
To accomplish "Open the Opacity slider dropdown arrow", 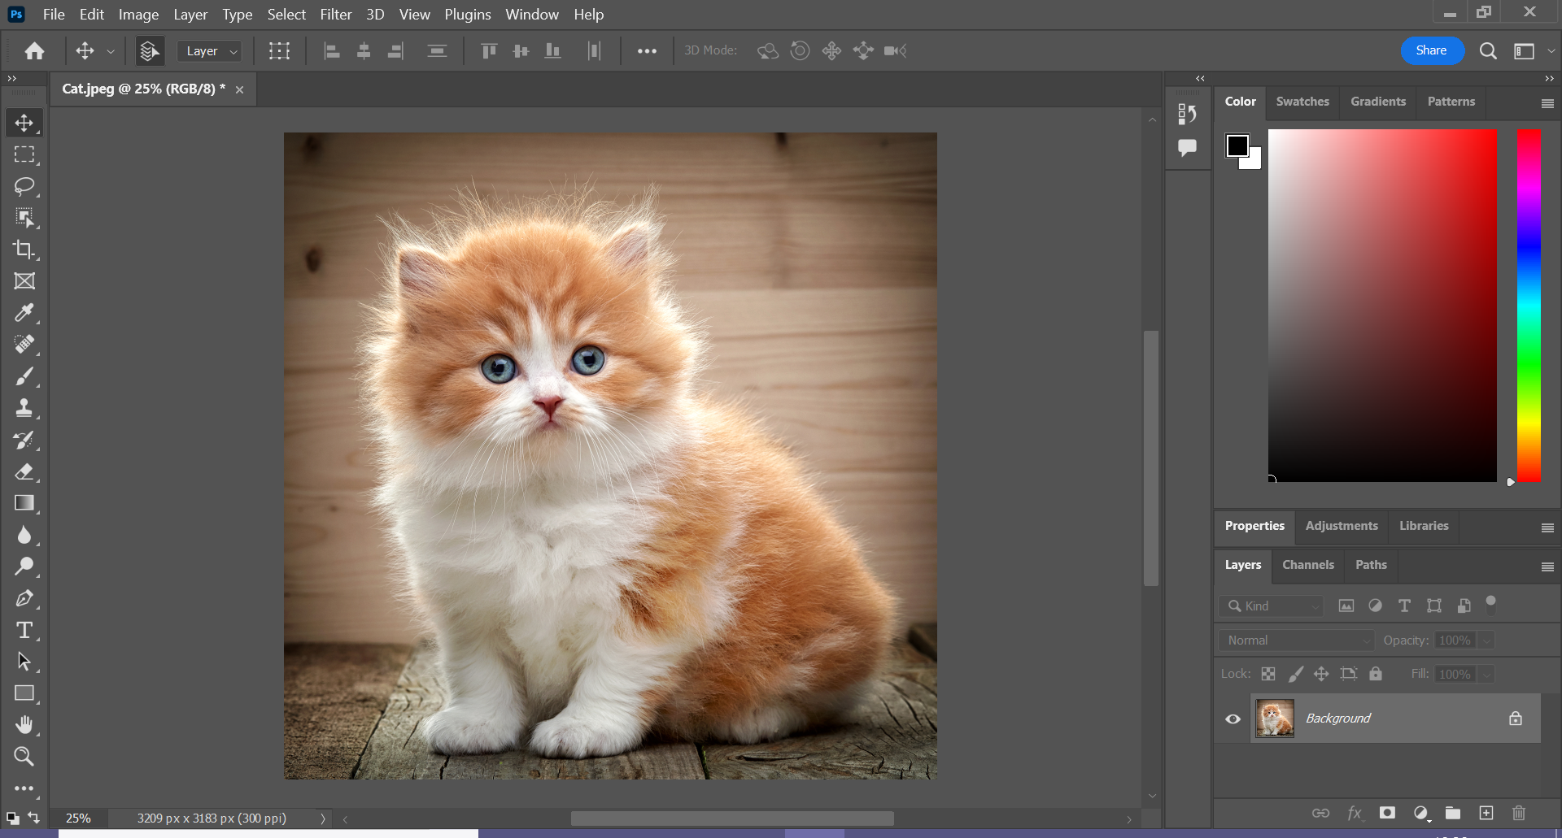I will [x=1486, y=640].
